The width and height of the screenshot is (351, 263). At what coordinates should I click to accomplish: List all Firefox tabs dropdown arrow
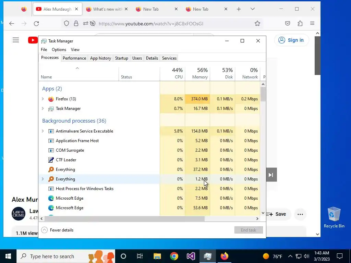point(253,9)
